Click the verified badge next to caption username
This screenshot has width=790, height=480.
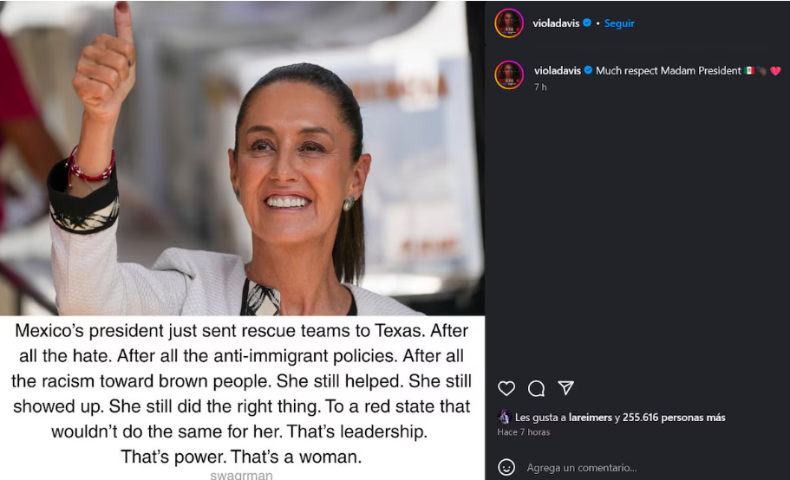[x=588, y=70]
